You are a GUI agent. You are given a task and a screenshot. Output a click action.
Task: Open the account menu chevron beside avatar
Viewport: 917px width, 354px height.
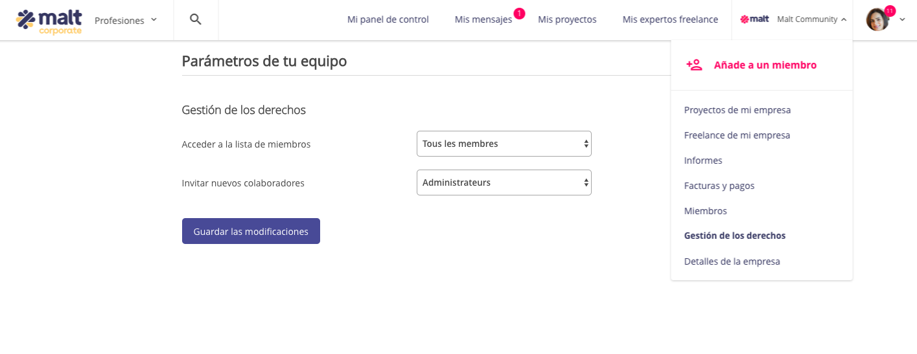(902, 19)
